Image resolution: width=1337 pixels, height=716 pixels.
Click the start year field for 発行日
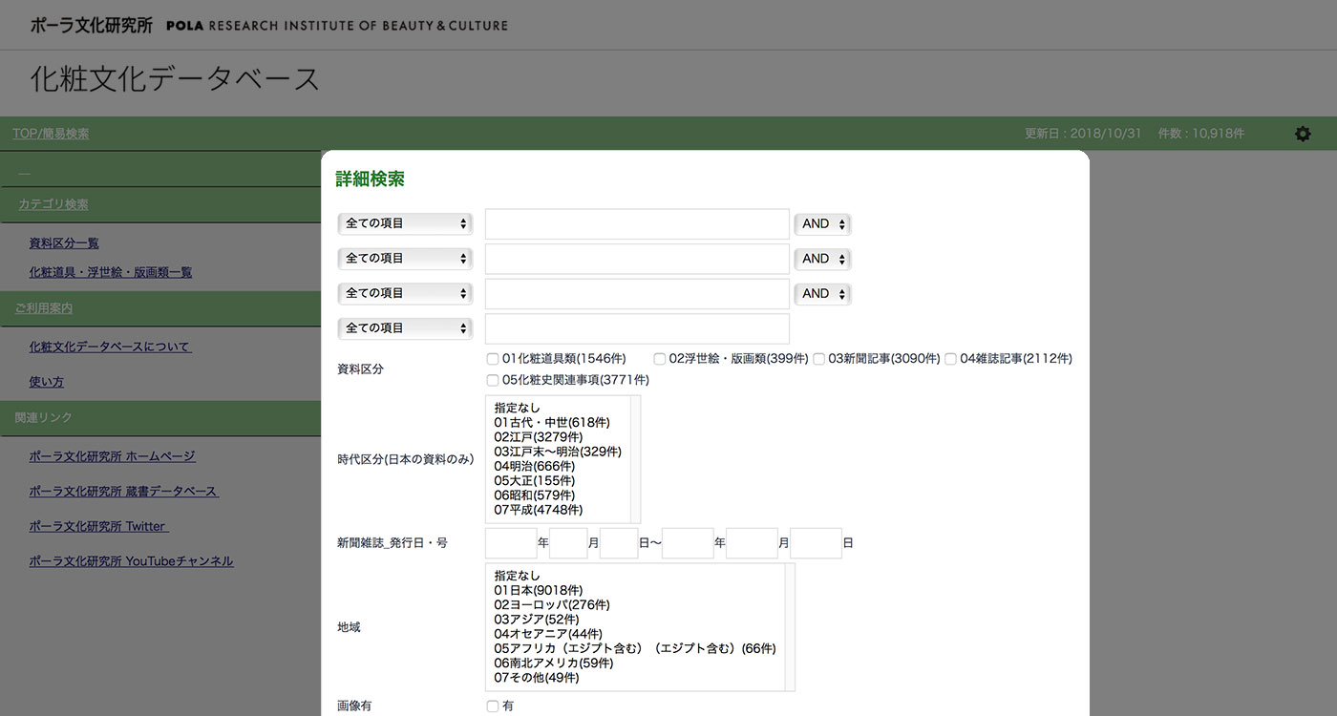tap(511, 543)
